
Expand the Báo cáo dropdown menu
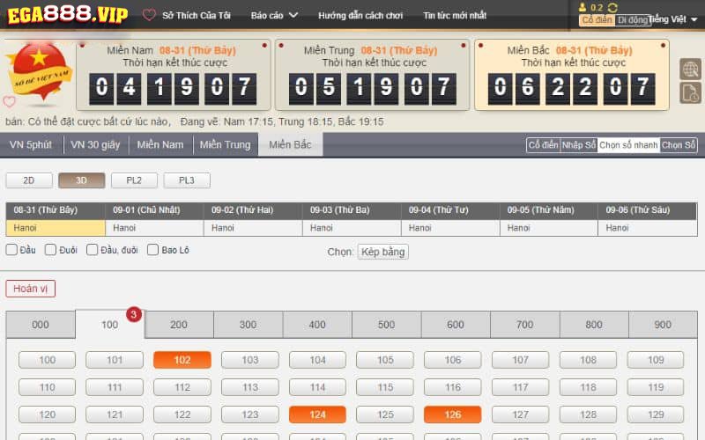[274, 15]
